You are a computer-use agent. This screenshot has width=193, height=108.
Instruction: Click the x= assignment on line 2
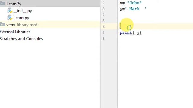click(x=122, y=3)
